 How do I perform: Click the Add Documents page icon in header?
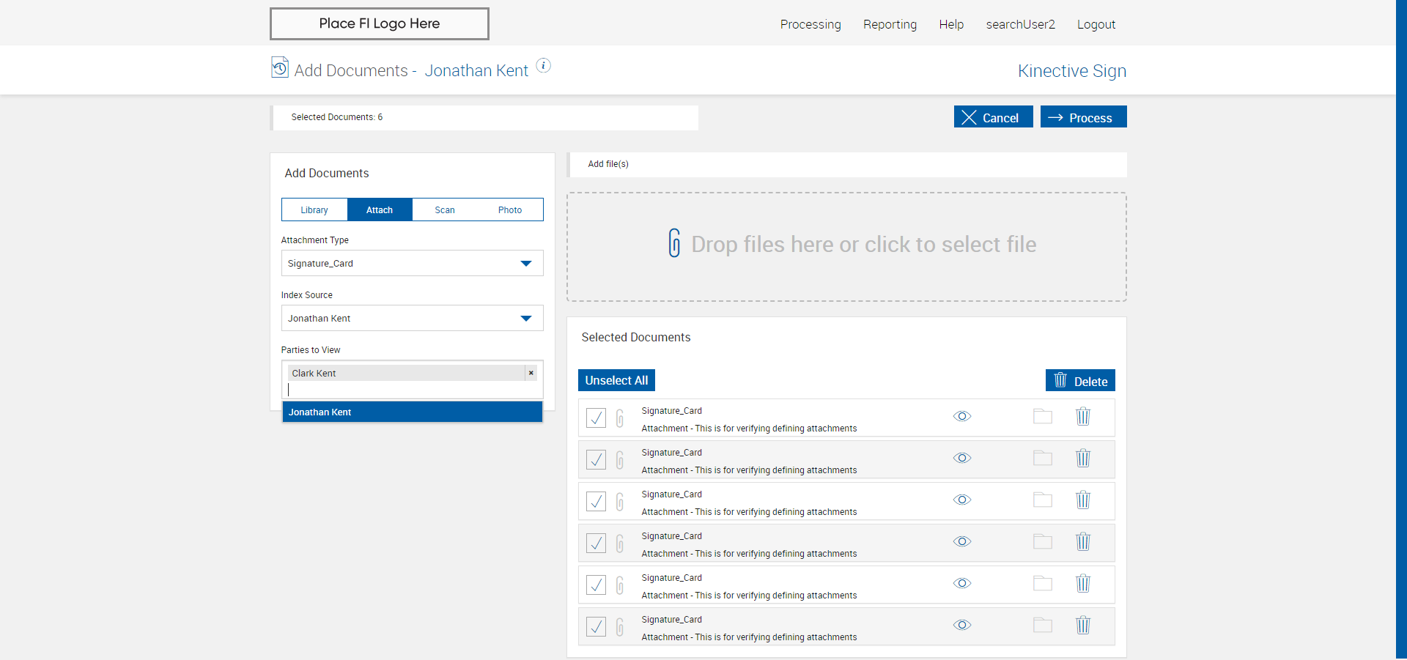tap(280, 67)
